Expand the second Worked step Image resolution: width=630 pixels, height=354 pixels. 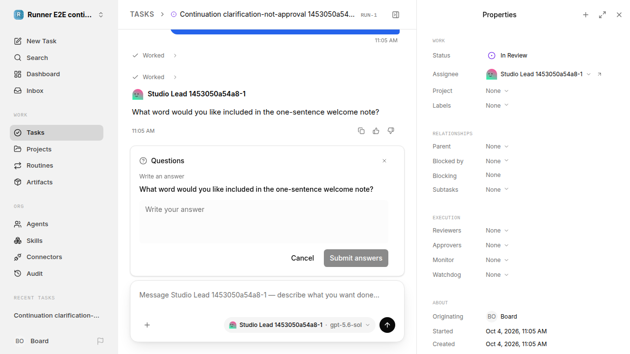(155, 77)
